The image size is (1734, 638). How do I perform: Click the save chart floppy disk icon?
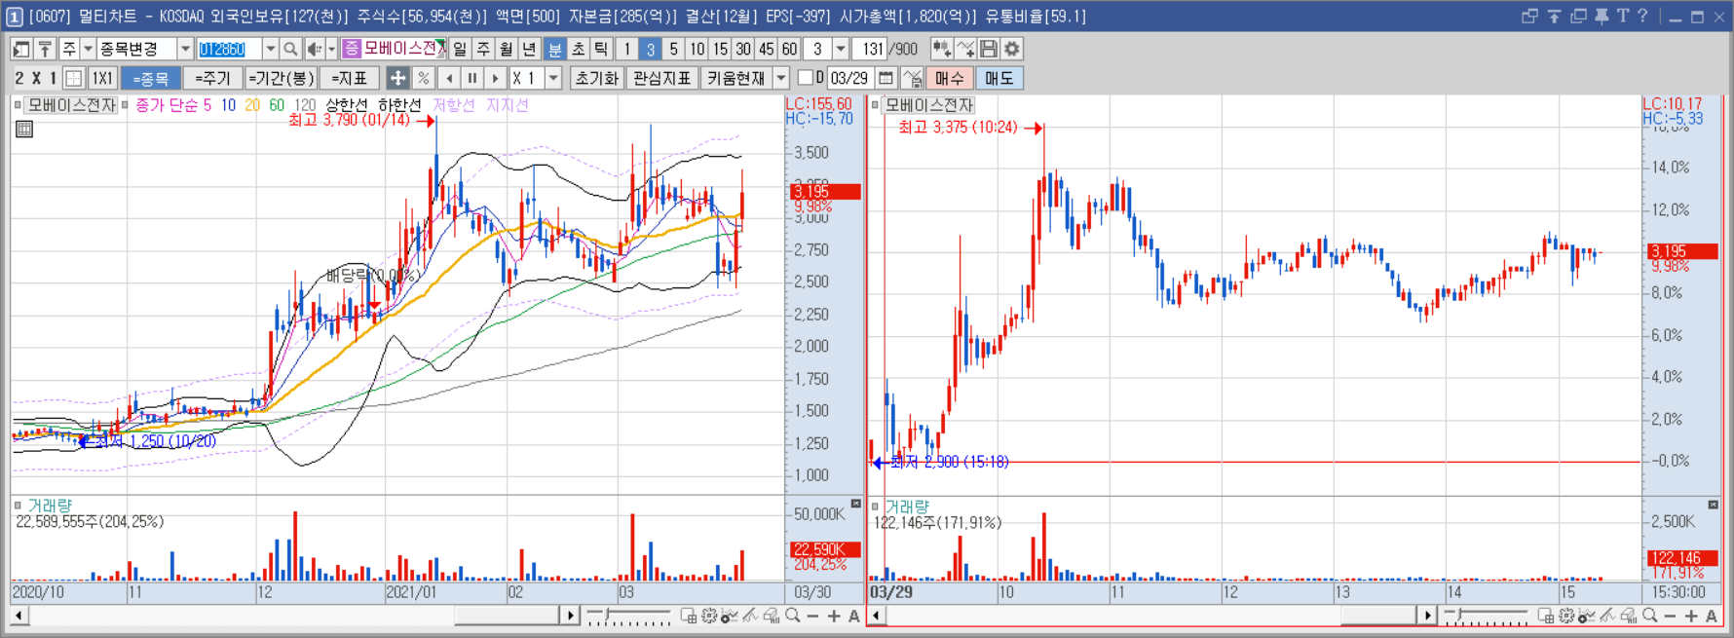[x=989, y=49]
